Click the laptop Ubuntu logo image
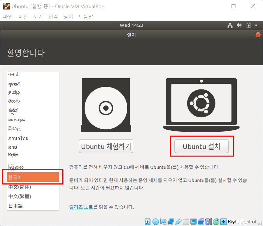 201,105
